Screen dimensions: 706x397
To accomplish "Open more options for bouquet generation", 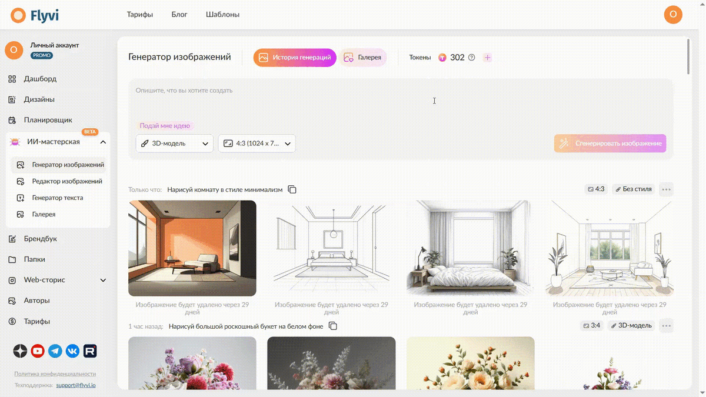I will [x=666, y=325].
